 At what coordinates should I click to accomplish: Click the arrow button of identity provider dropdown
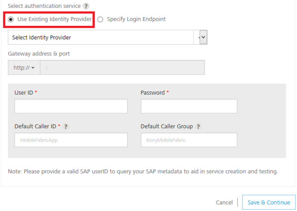click(203, 37)
